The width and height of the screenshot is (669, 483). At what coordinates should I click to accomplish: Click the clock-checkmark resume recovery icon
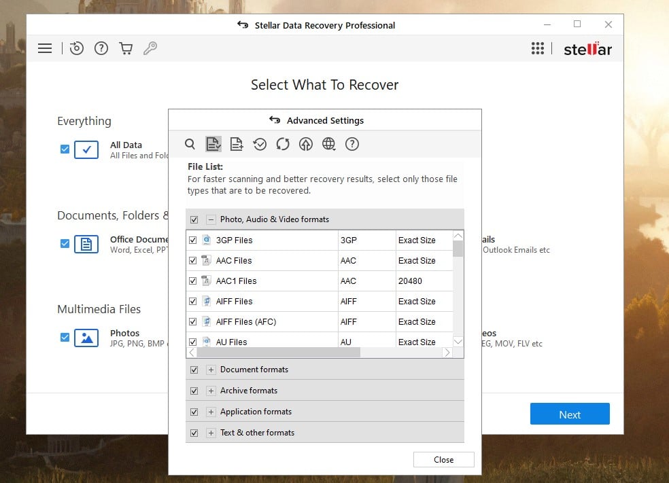click(260, 144)
